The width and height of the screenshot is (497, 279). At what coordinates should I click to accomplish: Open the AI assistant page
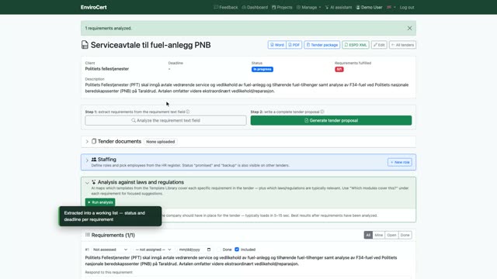[339, 7]
